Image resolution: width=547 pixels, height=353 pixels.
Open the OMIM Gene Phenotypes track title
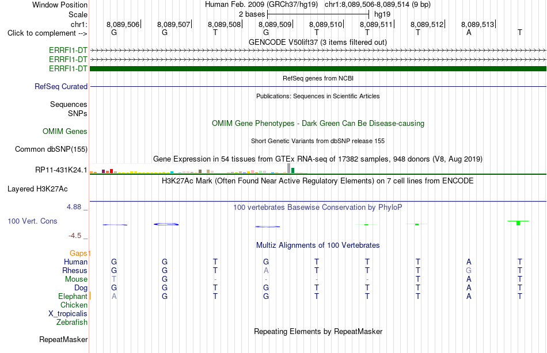pyautogui.click(x=318, y=124)
